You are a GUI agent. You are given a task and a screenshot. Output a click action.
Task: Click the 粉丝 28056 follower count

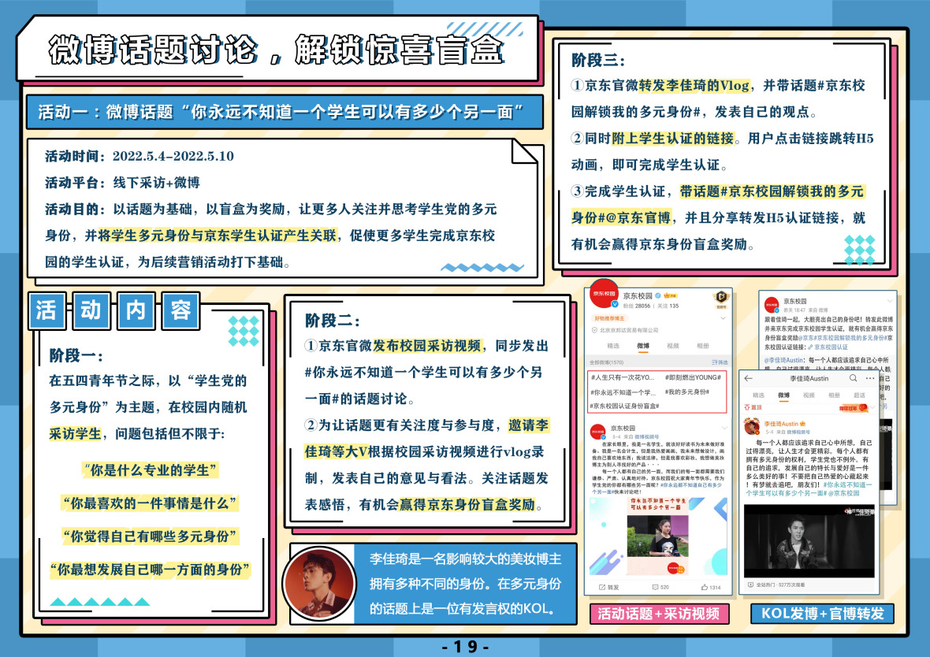[636, 306]
